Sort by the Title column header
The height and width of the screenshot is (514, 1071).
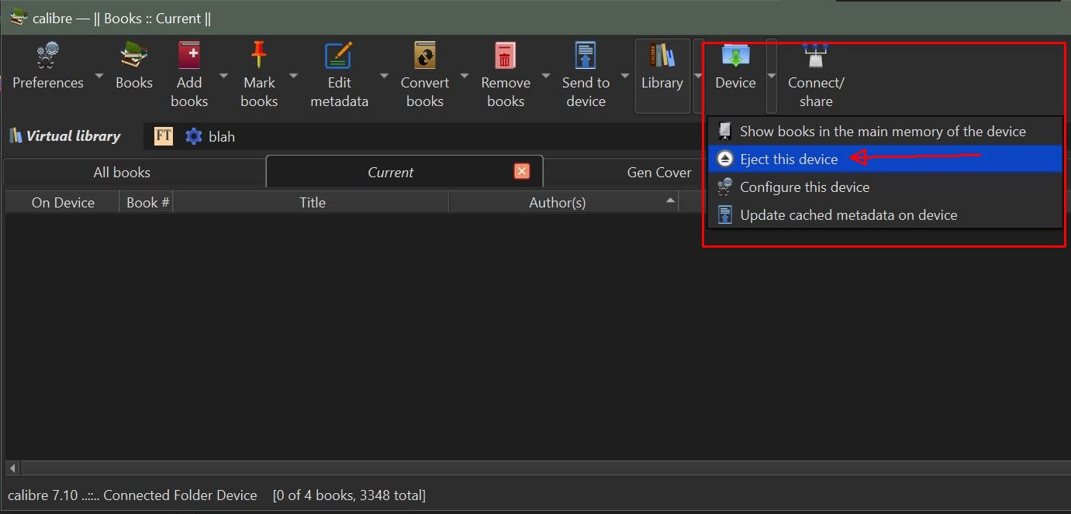click(x=312, y=203)
